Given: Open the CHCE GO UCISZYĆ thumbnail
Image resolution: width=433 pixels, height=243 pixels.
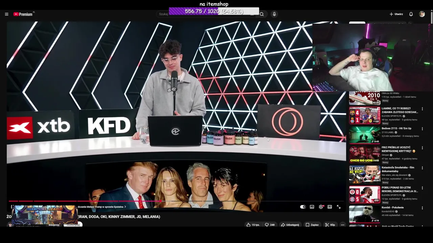Looking at the screenshot, I should pos(365,155).
